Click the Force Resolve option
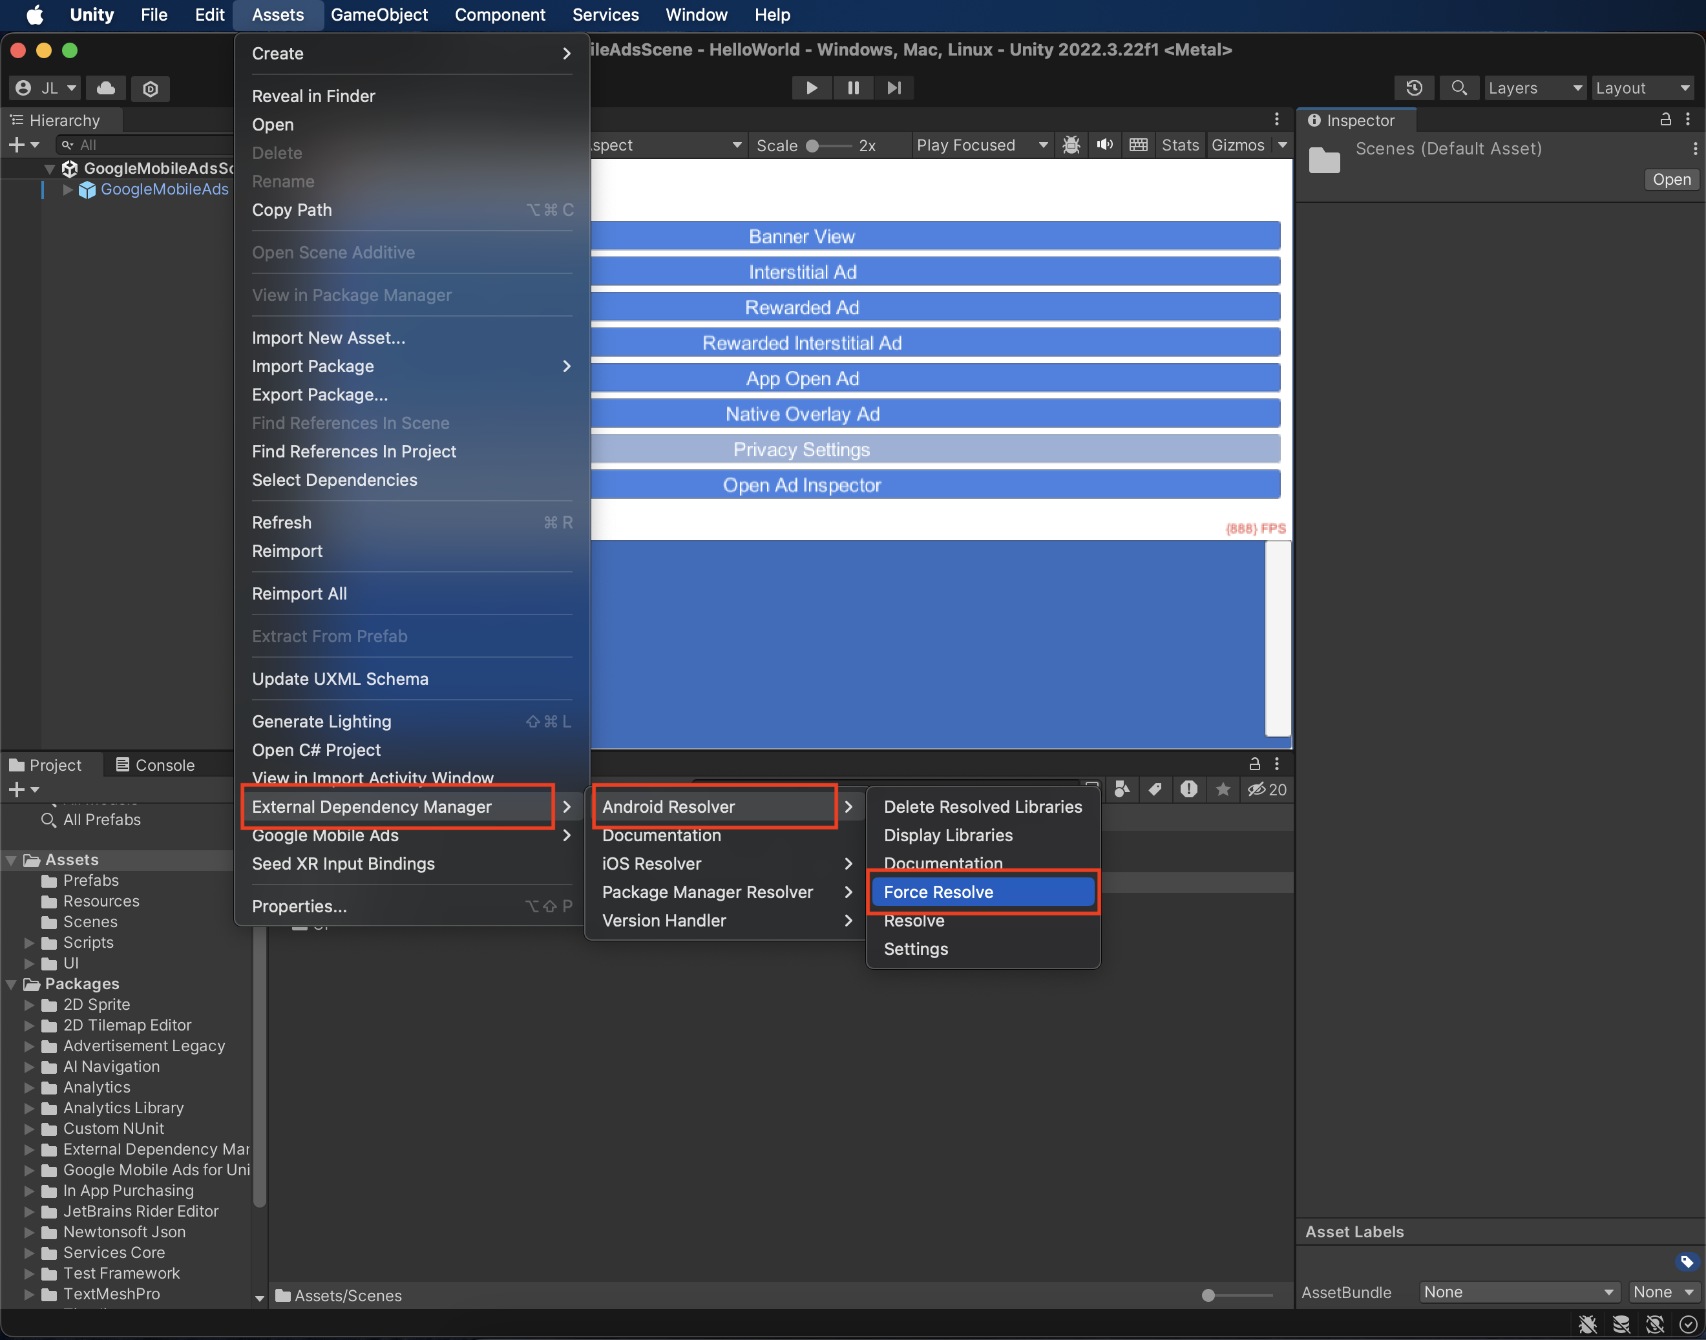Screen dimensions: 1706x1340 (938, 892)
